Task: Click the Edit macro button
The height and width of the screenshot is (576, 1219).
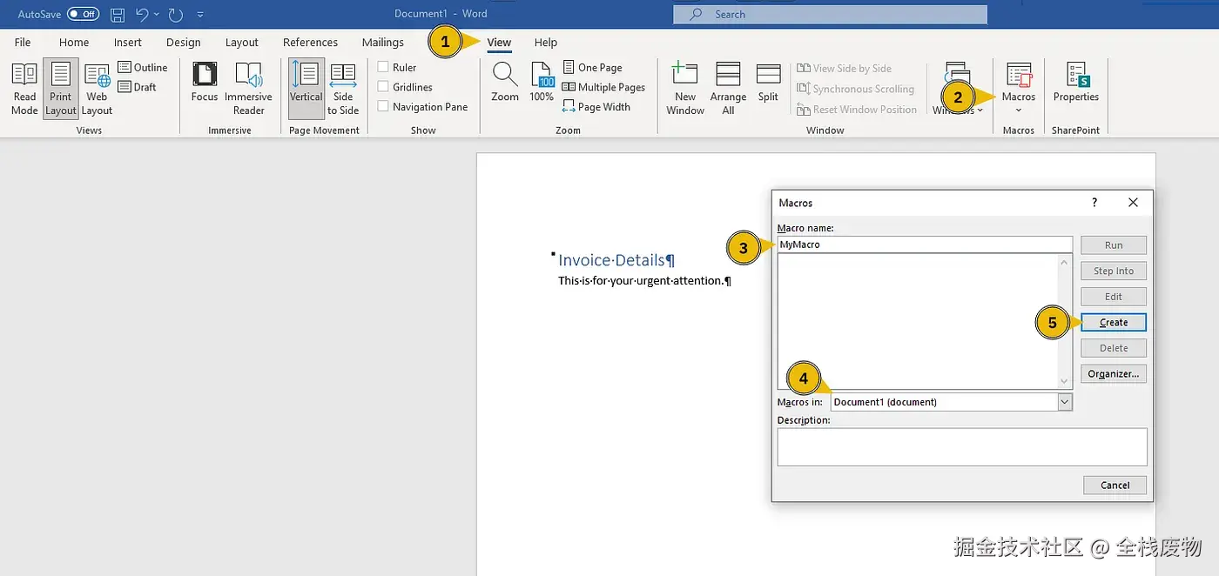Action: click(1114, 297)
